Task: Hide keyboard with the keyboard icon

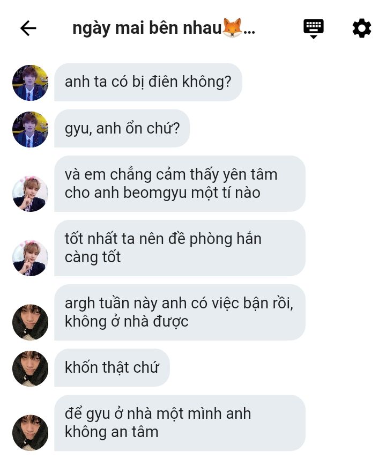Action: point(313,28)
